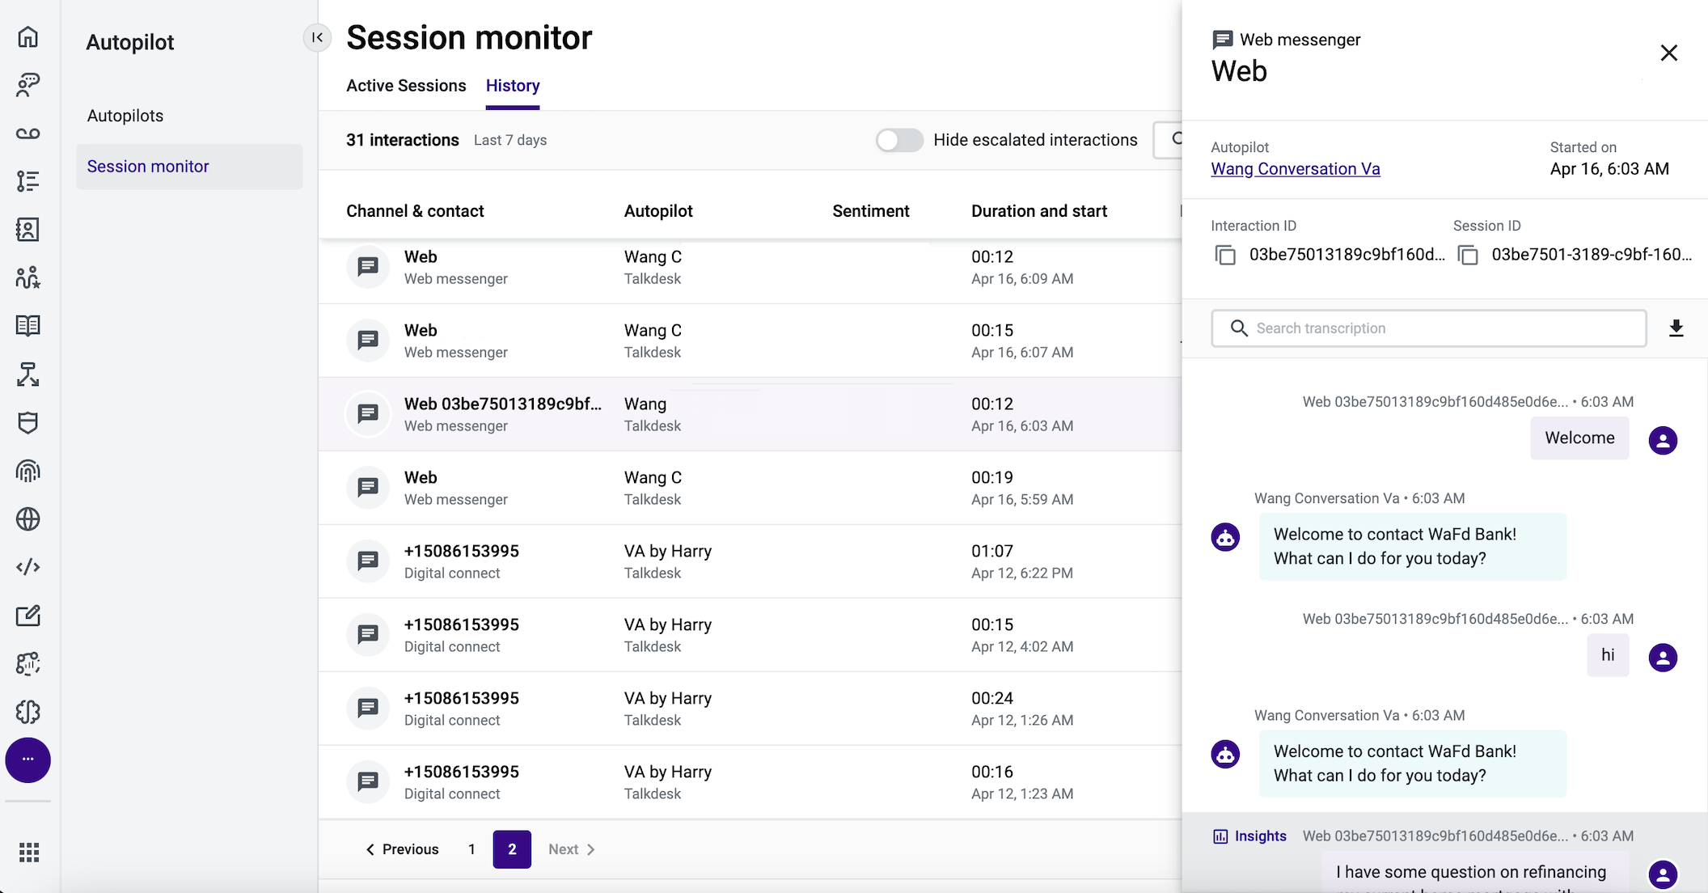Screen dimensions: 1708x893
Task: Open the brain icon in sidebar
Action: 28,712
